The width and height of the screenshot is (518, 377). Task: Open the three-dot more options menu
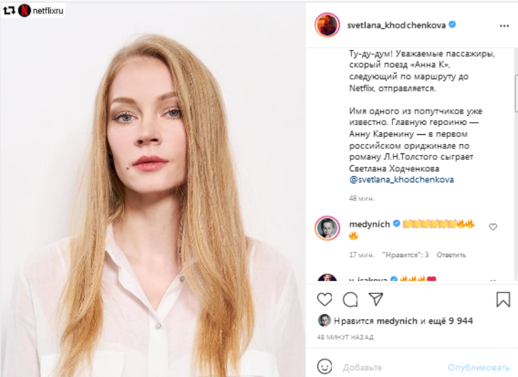click(504, 25)
